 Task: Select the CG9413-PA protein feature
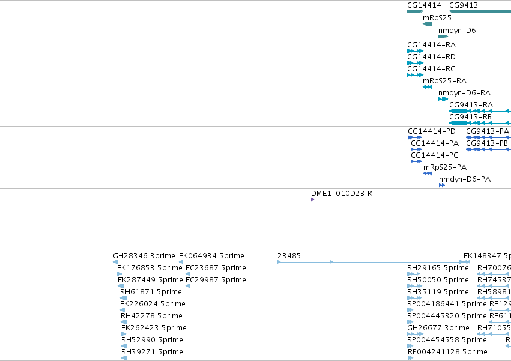point(489,138)
